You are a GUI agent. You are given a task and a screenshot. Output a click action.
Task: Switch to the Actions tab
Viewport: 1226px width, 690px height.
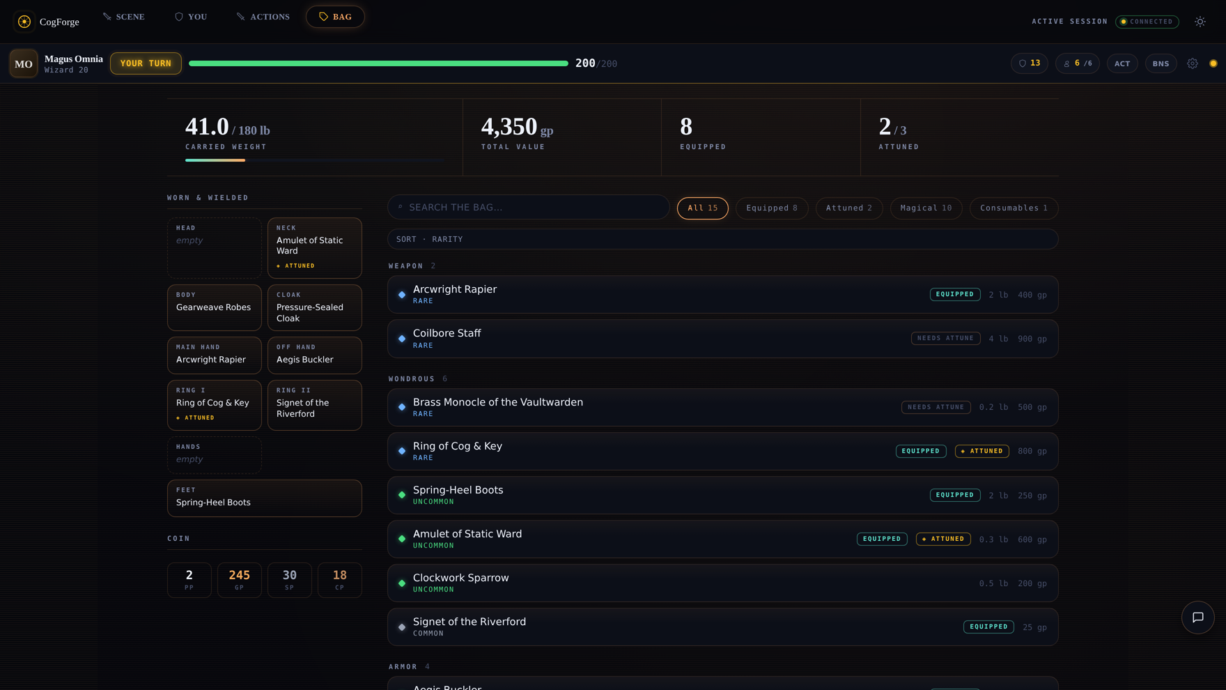click(x=263, y=17)
